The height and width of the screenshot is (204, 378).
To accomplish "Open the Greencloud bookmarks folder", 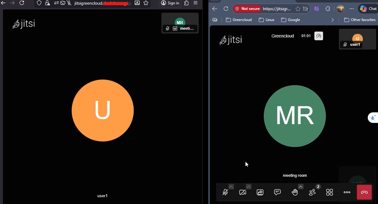I will coord(239,20).
